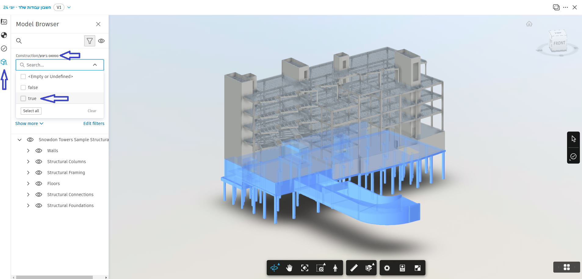Select the Orbit navigation tool
Screen dimensions: 582x279
(274, 268)
